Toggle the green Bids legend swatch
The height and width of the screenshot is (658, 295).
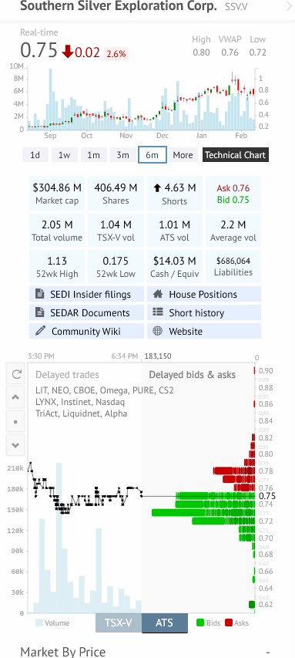point(200,623)
